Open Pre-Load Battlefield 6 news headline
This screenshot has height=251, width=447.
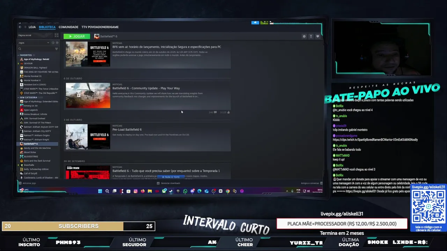127,130
